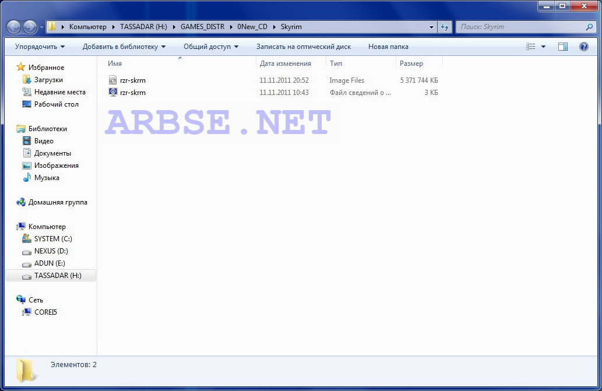The height and width of the screenshot is (391, 602).
Task: Select the rzr-skrm file dated 11.11.2011 20:52
Action: click(133, 80)
